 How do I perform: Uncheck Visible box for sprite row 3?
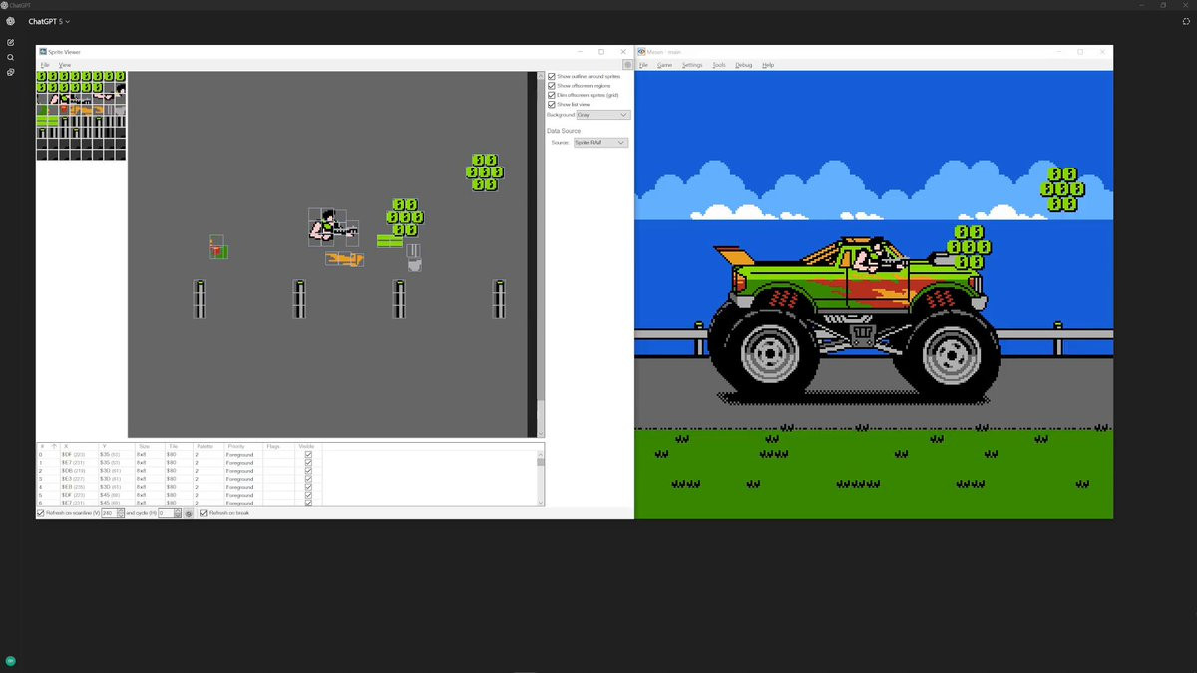pyautogui.click(x=308, y=479)
